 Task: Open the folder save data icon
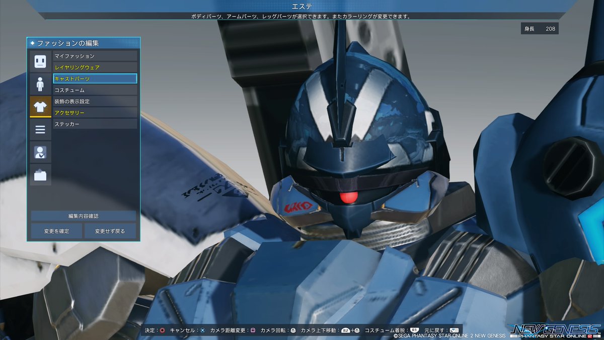pos(40,175)
